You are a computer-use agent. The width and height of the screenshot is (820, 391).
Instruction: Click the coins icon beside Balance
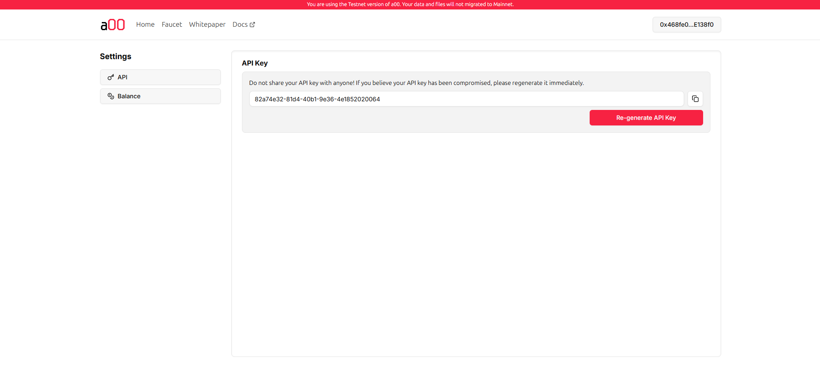(x=111, y=96)
